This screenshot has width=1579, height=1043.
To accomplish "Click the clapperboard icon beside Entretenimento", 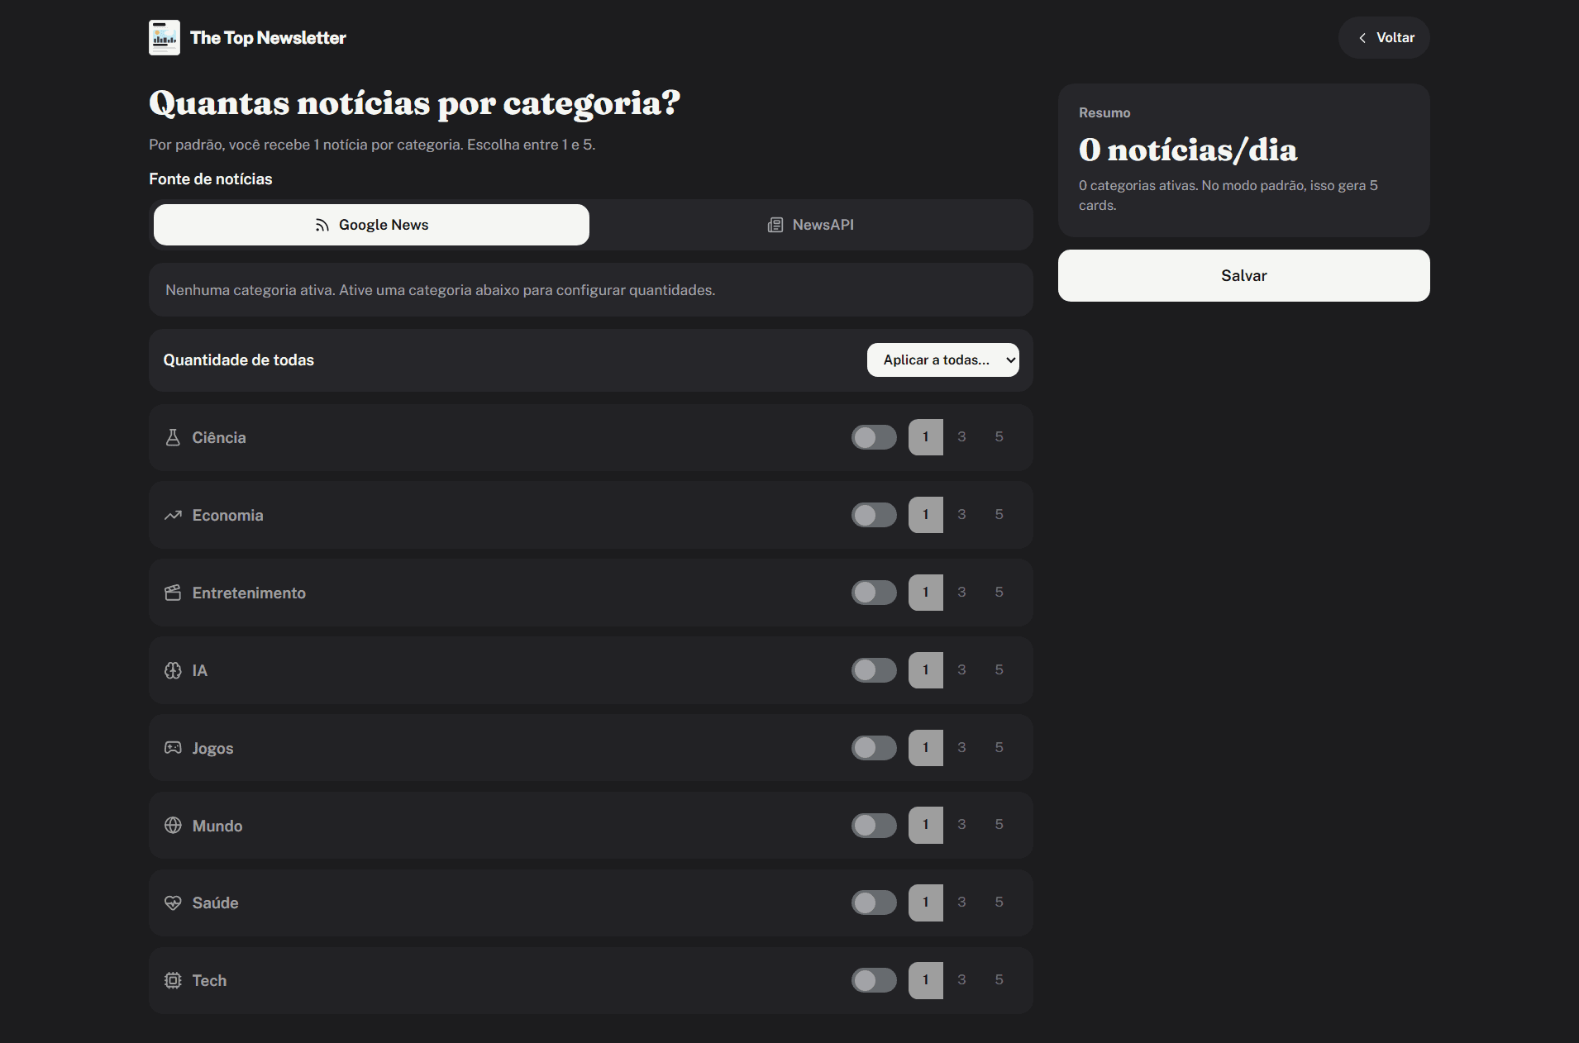I will pyautogui.click(x=173, y=593).
